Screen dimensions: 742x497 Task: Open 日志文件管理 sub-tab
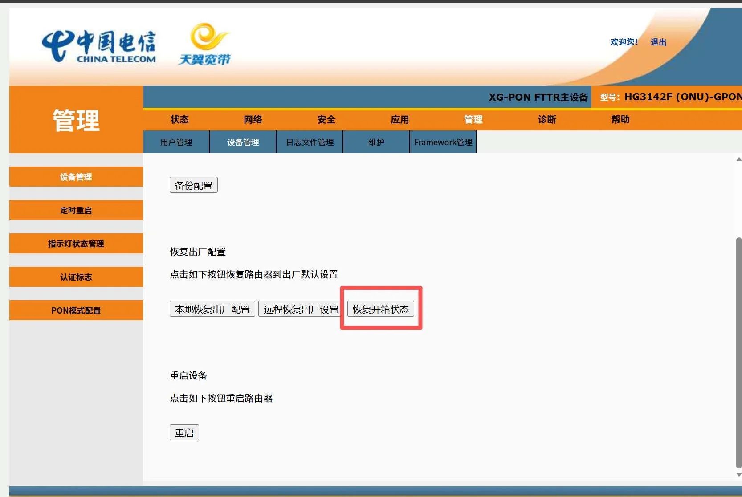(309, 142)
